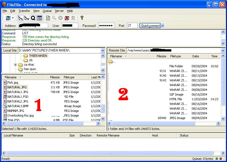227x162 pixels.
Task: Click the Reconnect (R) toolbar icon
Action: pyautogui.click(x=73, y=18)
